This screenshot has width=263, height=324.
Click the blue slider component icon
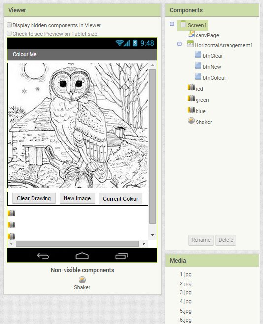pyautogui.click(x=191, y=110)
